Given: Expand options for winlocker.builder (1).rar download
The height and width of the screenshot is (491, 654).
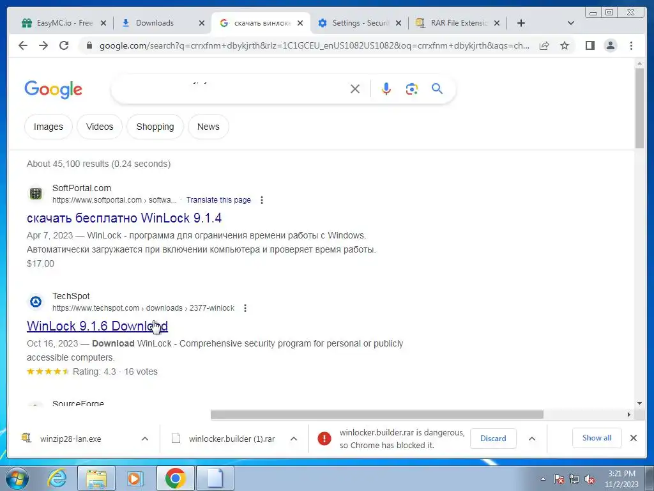Looking at the screenshot, I should [x=294, y=439].
